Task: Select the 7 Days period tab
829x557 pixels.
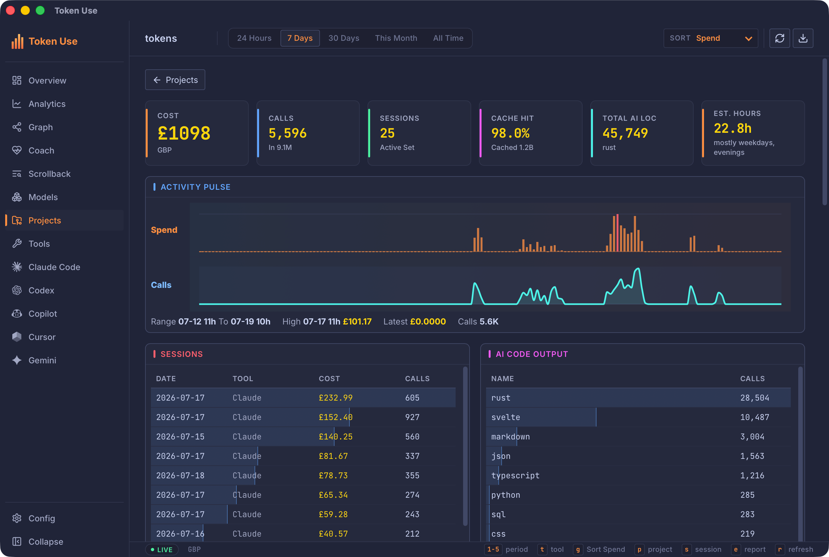Action: (x=300, y=38)
